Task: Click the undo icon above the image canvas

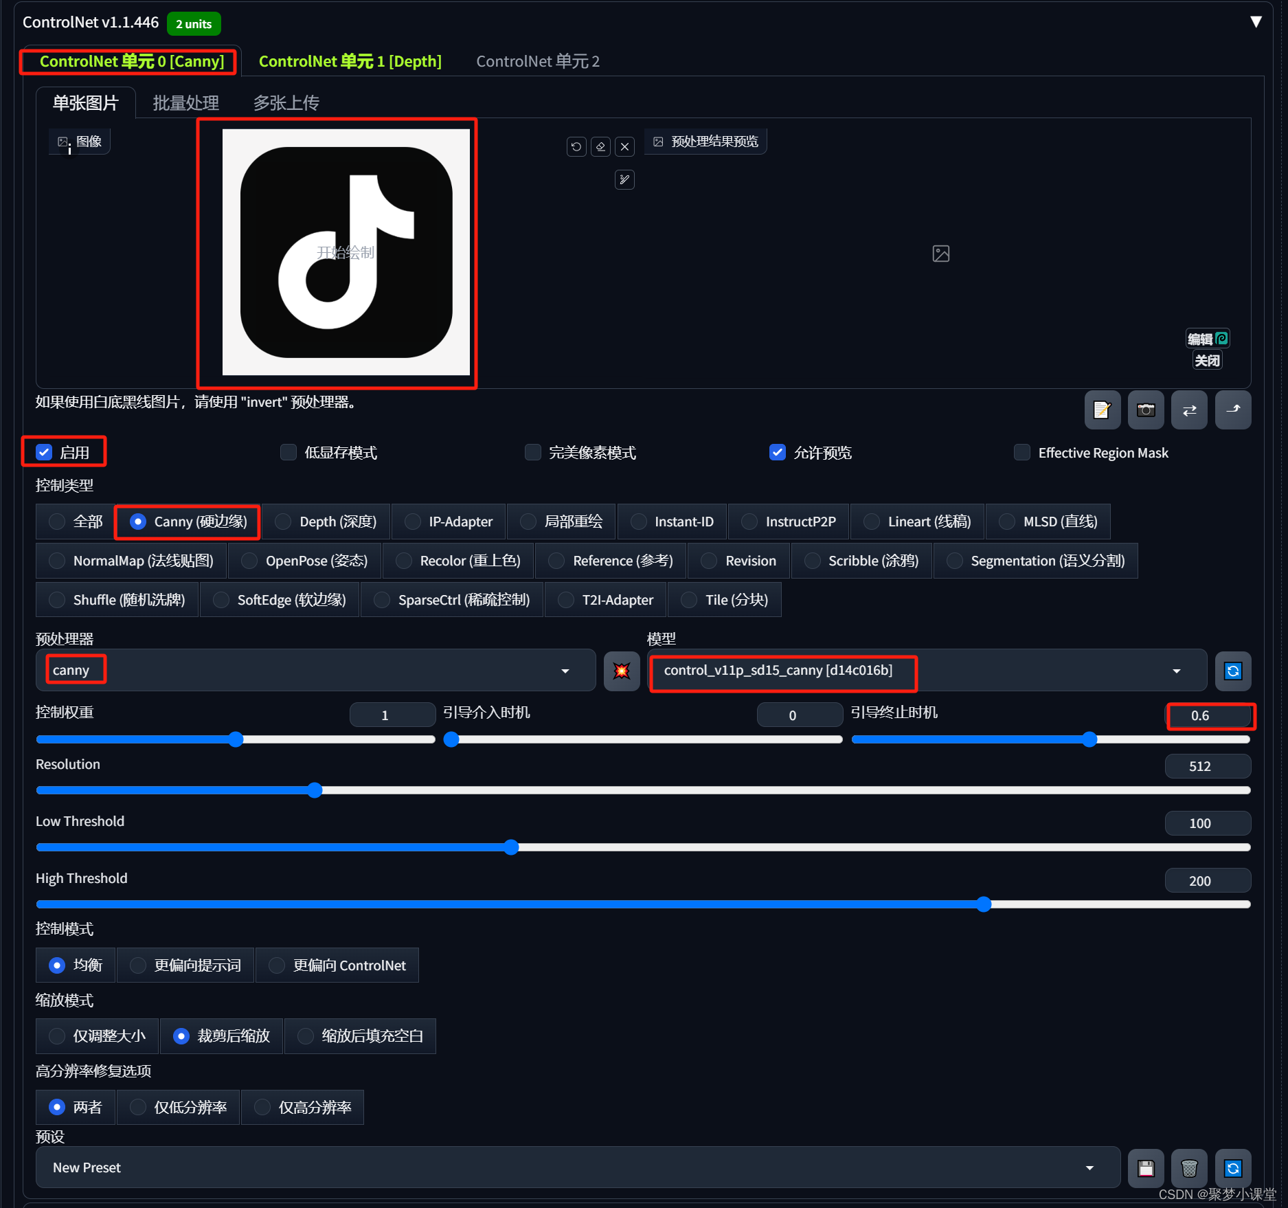Action: point(576,146)
